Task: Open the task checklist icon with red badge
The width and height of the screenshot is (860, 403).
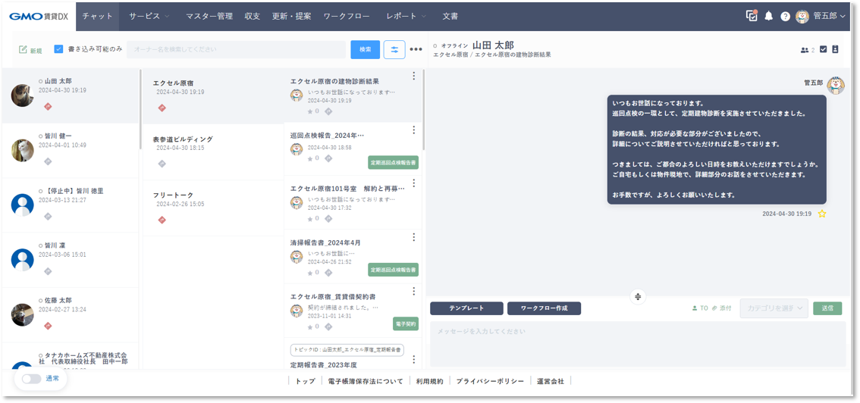Action: 752,16
